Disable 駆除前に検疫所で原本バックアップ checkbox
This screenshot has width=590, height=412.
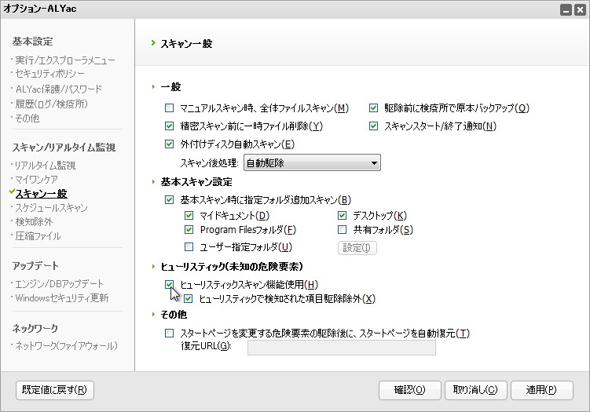(x=373, y=108)
